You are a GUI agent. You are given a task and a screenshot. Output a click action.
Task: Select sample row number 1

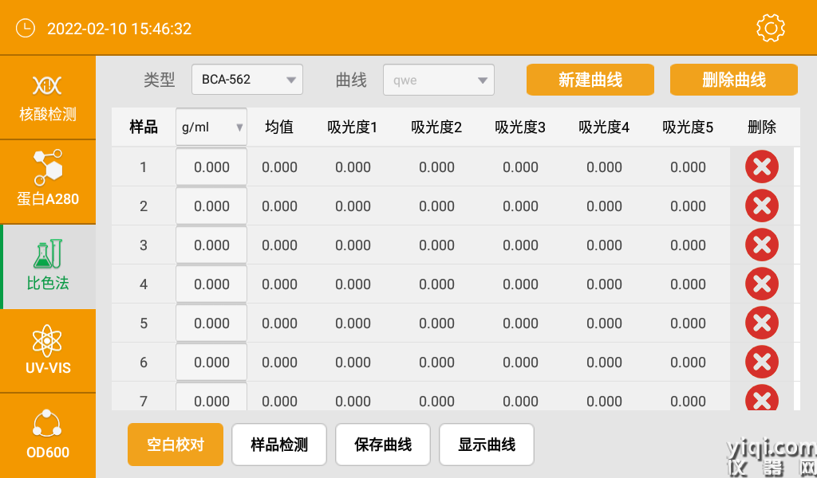144,167
